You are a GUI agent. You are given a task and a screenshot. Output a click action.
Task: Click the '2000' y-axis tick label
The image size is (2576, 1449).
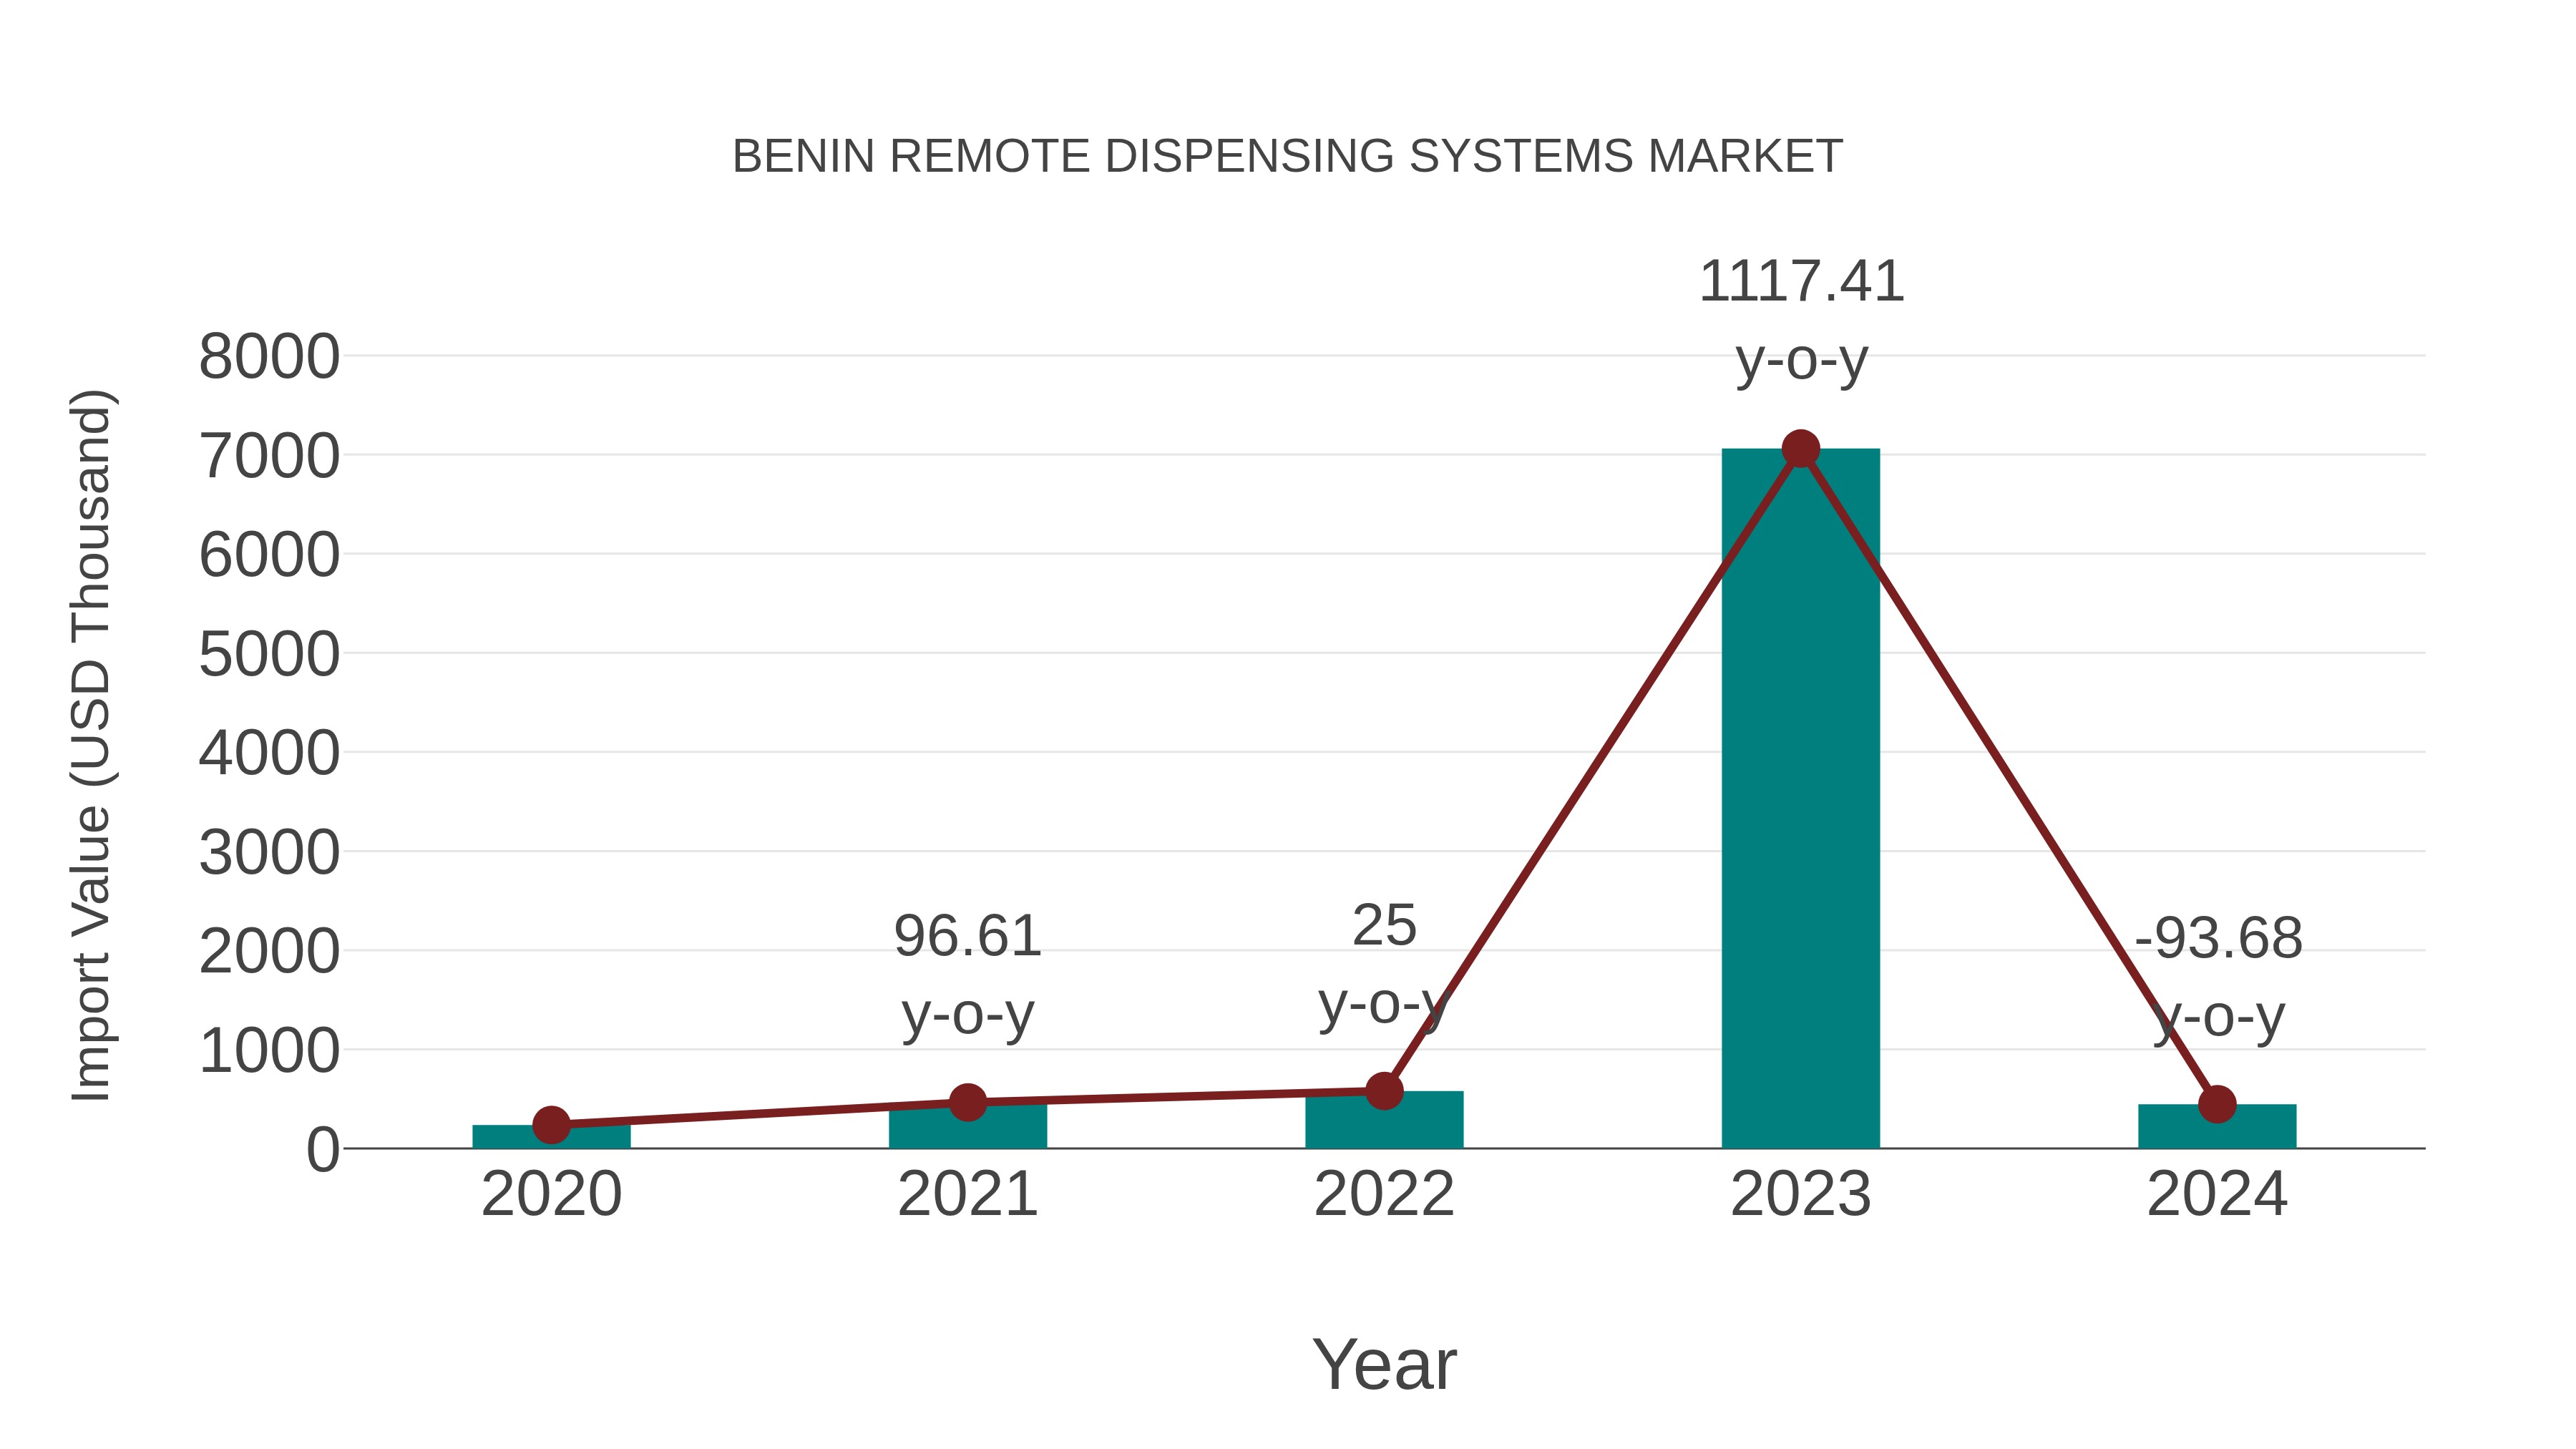(269, 952)
